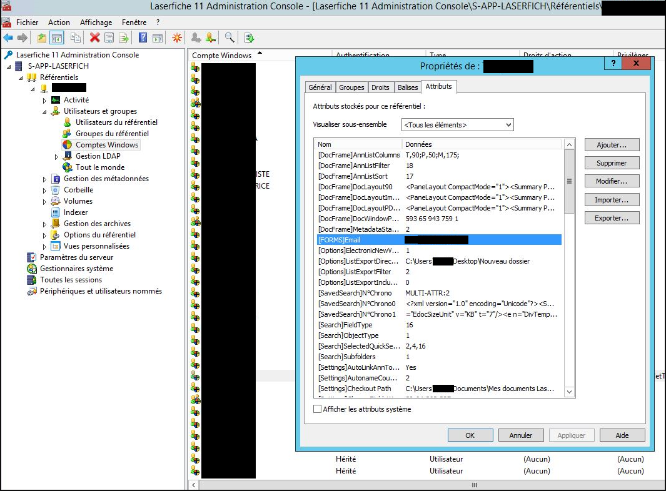This screenshot has height=491, width=666.
Task: Expand the Corbeille node
Action: [44, 191]
